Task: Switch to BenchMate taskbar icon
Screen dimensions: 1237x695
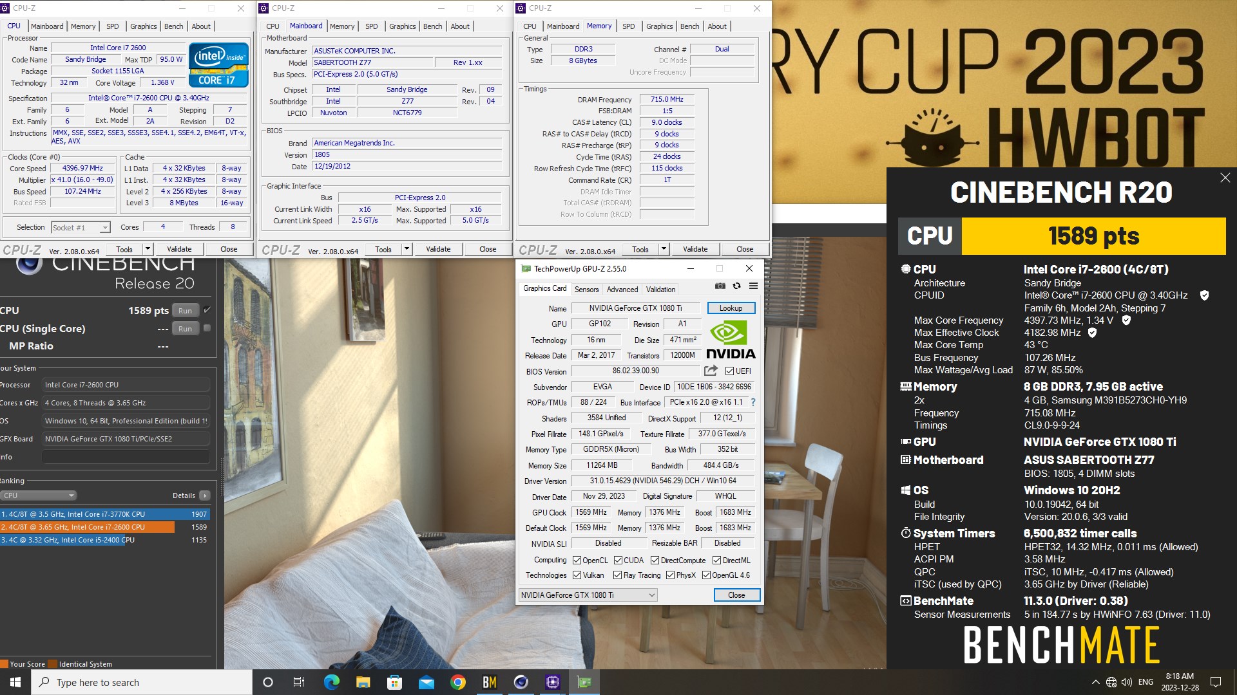Action: click(490, 682)
